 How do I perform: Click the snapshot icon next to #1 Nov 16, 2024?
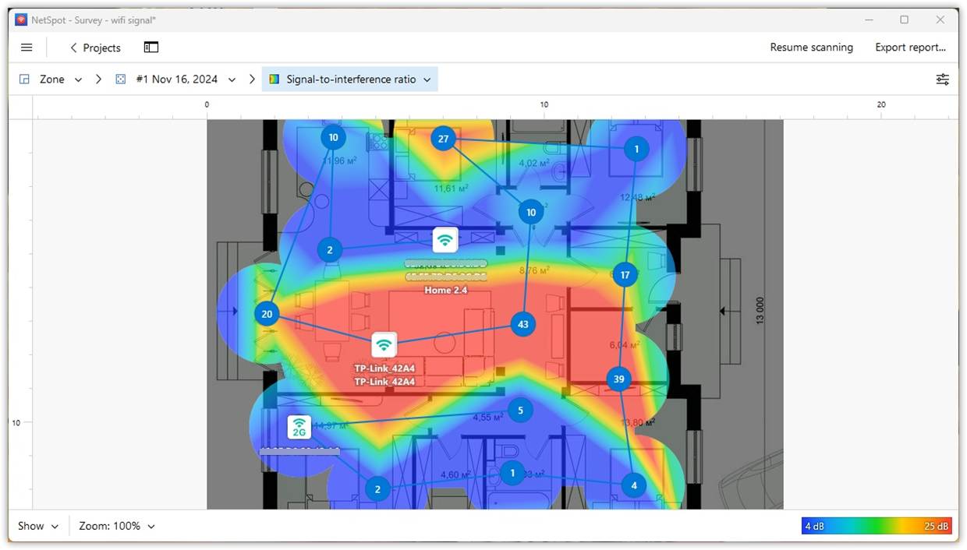point(120,79)
